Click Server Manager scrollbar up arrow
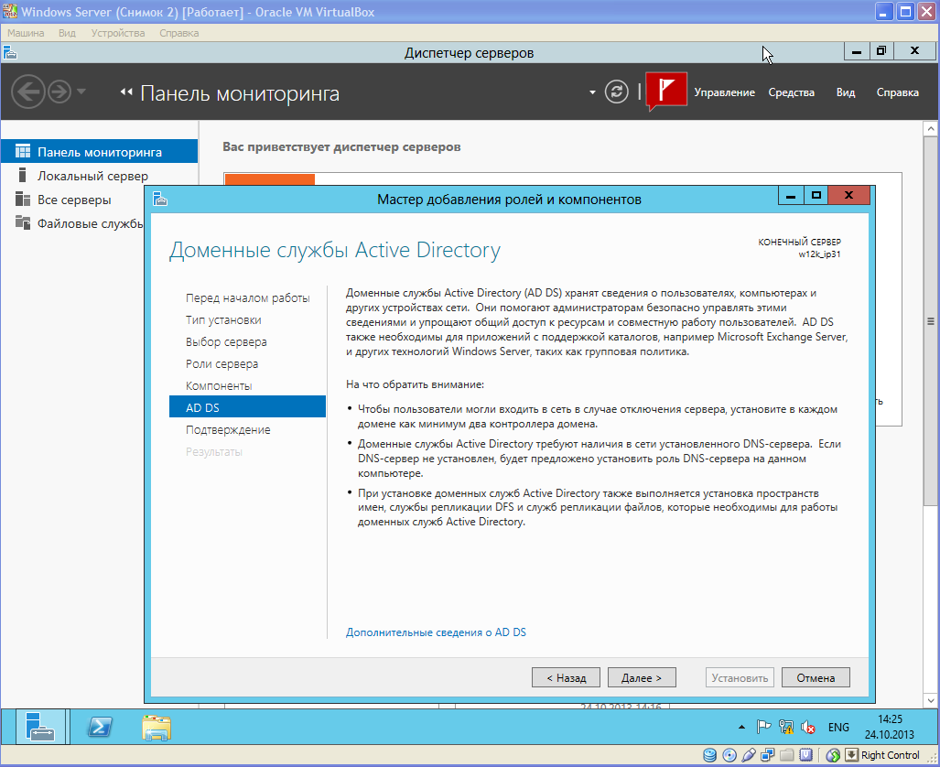 click(x=931, y=128)
